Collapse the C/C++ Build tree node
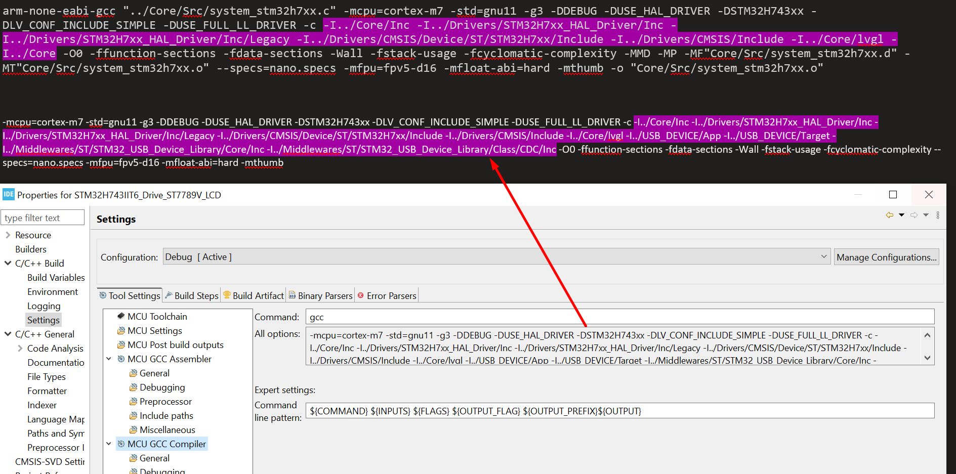Viewport: 956px width, 474px height. point(8,263)
